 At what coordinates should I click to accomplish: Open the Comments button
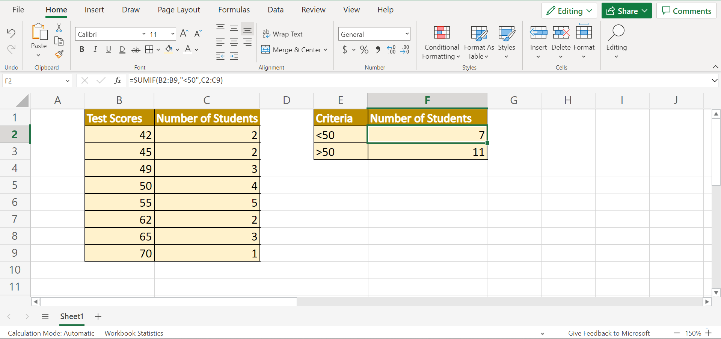point(686,11)
